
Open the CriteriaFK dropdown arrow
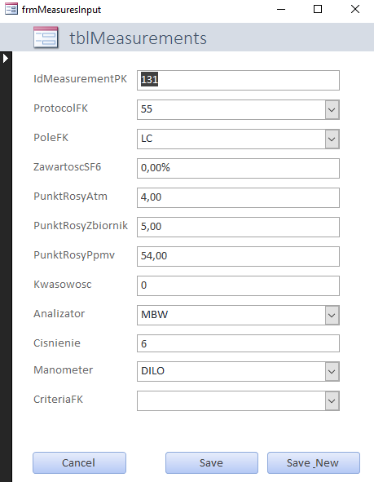point(332,401)
